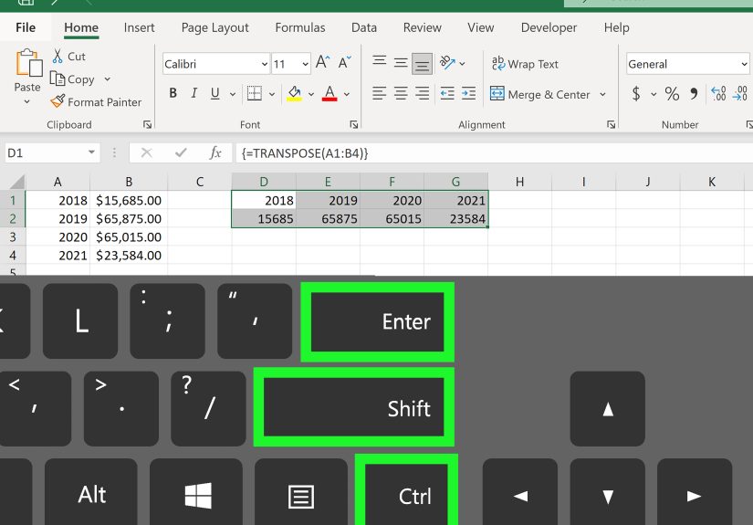Activate Format Painter brush
The height and width of the screenshot is (525, 753).
(x=96, y=102)
